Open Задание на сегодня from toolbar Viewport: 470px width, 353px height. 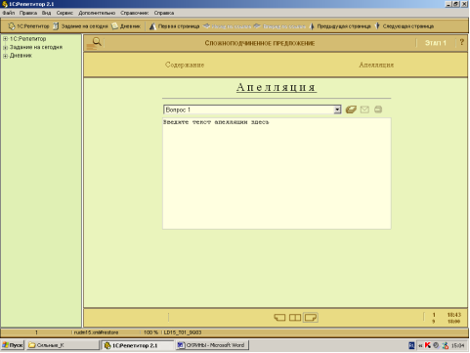(80, 26)
